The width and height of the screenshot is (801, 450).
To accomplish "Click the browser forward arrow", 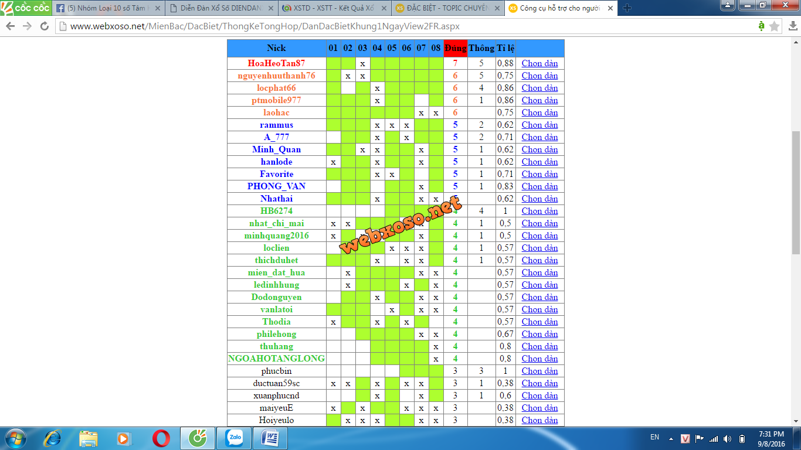I will pos(27,26).
